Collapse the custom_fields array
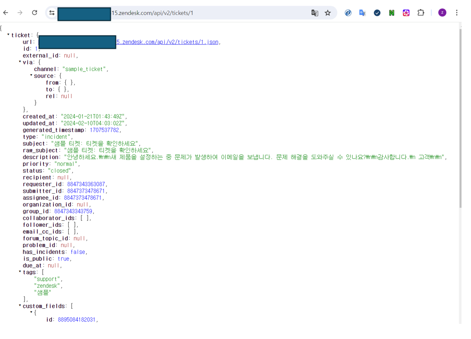 [19, 305]
